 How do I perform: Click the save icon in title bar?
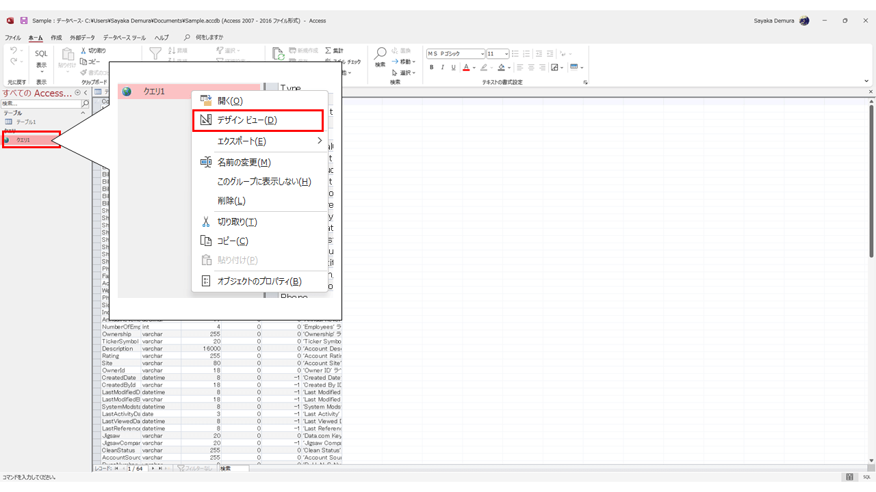pyautogui.click(x=24, y=20)
